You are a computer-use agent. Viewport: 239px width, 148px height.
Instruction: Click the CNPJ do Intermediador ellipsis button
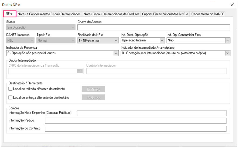pos(80,71)
